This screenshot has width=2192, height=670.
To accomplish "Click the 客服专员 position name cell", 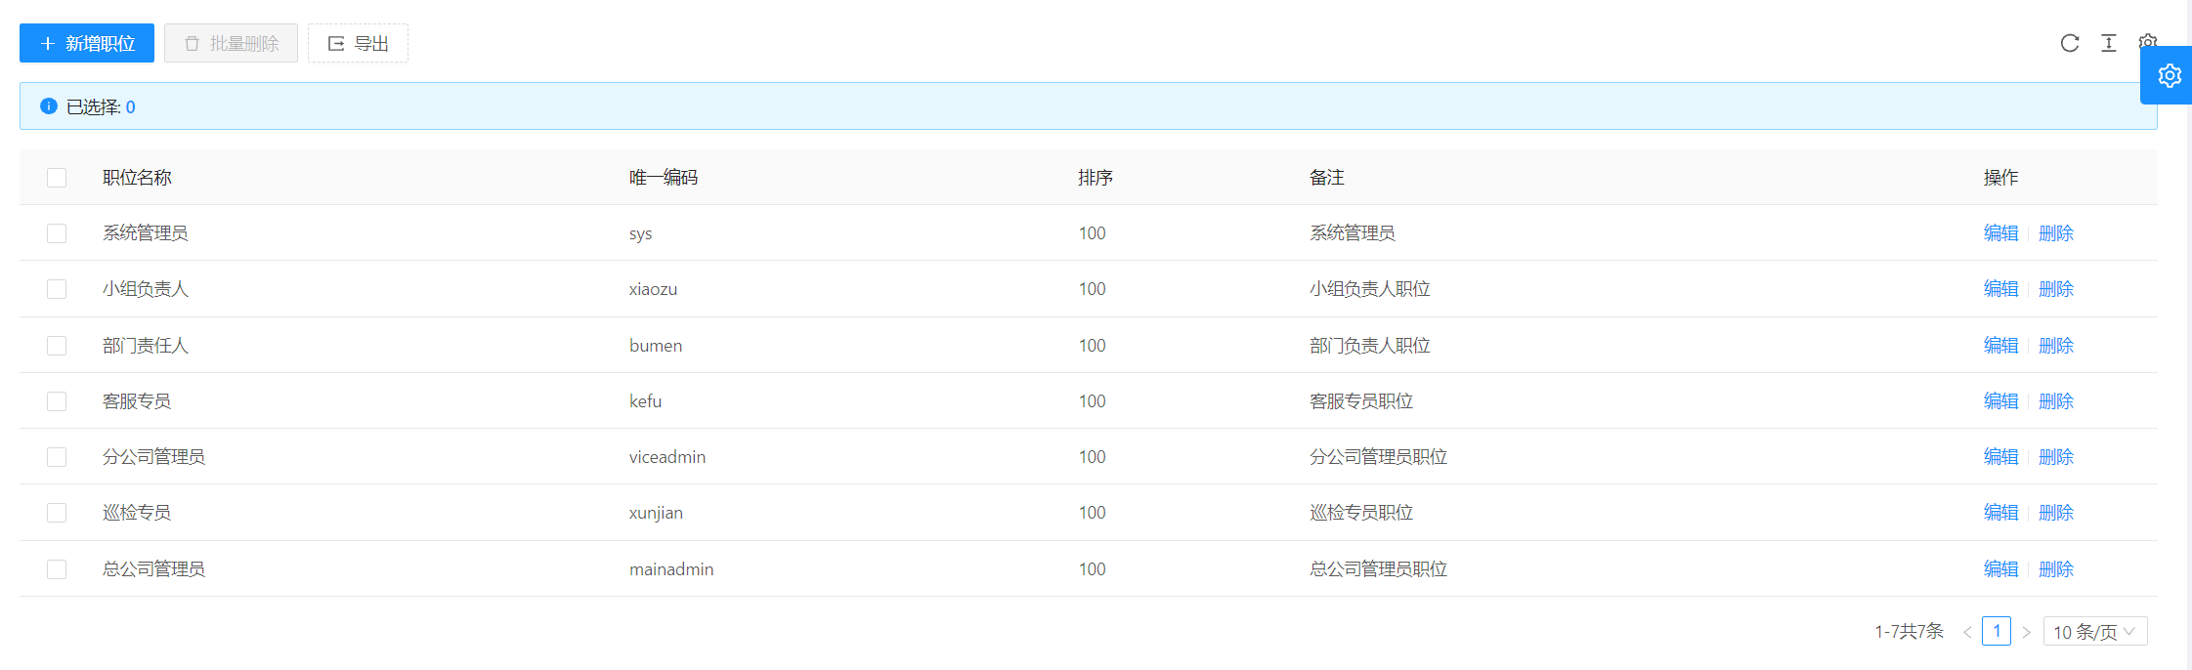I will pos(137,400).
